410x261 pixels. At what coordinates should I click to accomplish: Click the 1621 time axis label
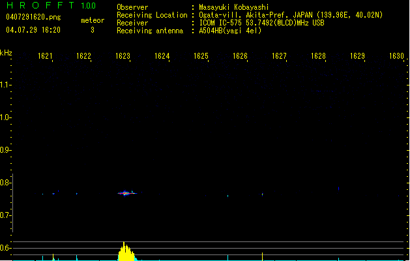point(45,56)
